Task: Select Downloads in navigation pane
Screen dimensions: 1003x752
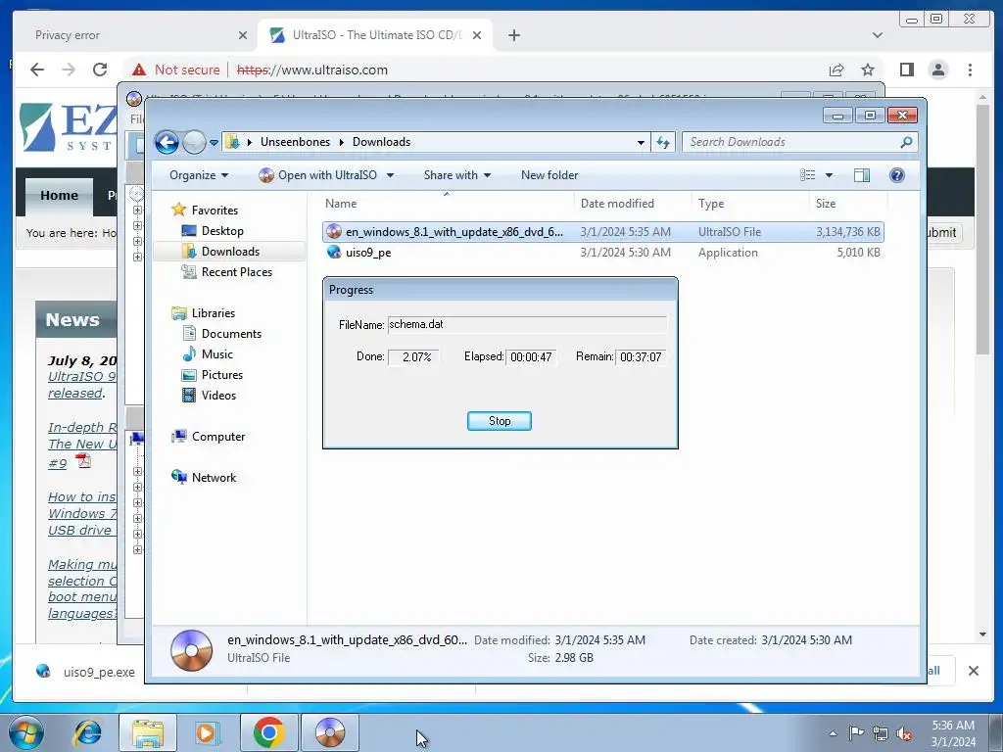Action: pos(220,252)
